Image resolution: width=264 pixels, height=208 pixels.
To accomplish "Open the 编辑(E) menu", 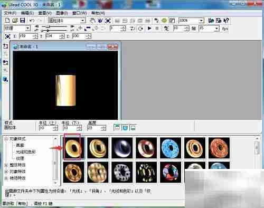I will 27,13.
